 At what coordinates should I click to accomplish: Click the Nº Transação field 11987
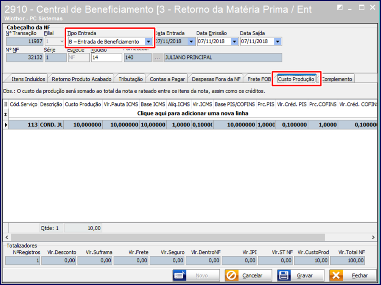click(25, 41)
